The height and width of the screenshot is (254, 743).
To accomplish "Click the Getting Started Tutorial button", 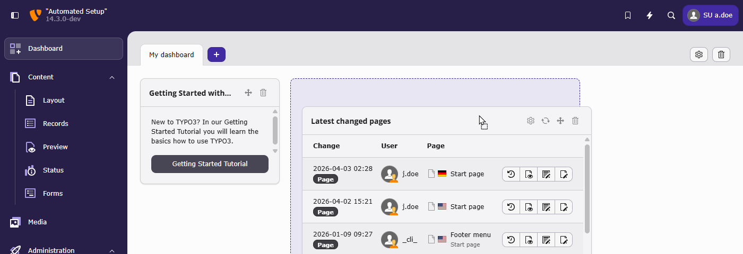I will [x=210, y=164].
